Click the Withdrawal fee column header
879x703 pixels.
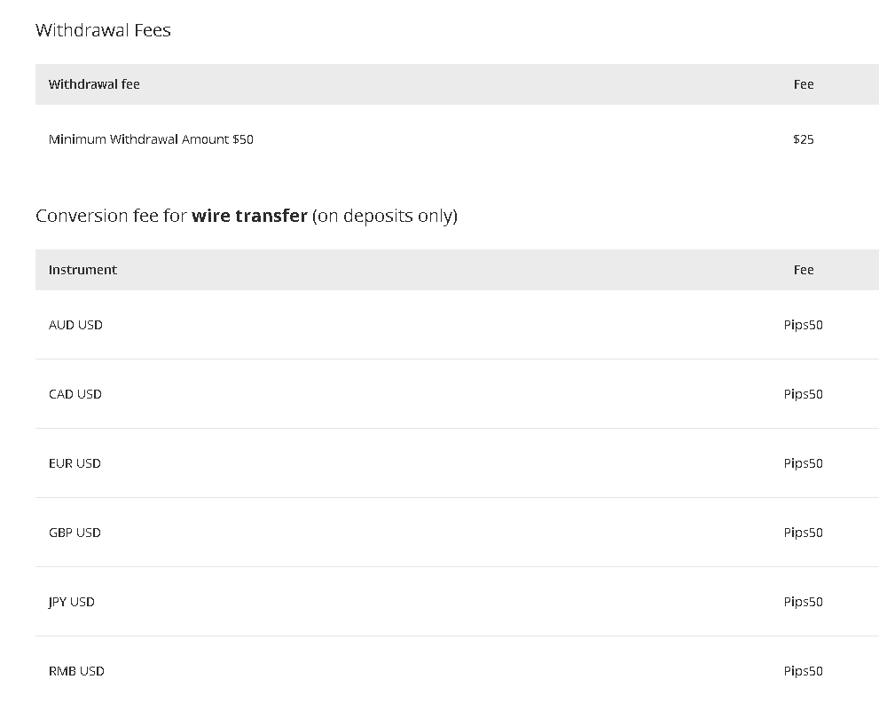[94, 84]
